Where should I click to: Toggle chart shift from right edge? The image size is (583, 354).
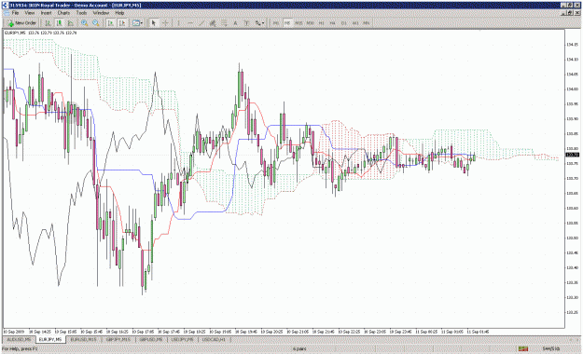click(x=122, y=23)
